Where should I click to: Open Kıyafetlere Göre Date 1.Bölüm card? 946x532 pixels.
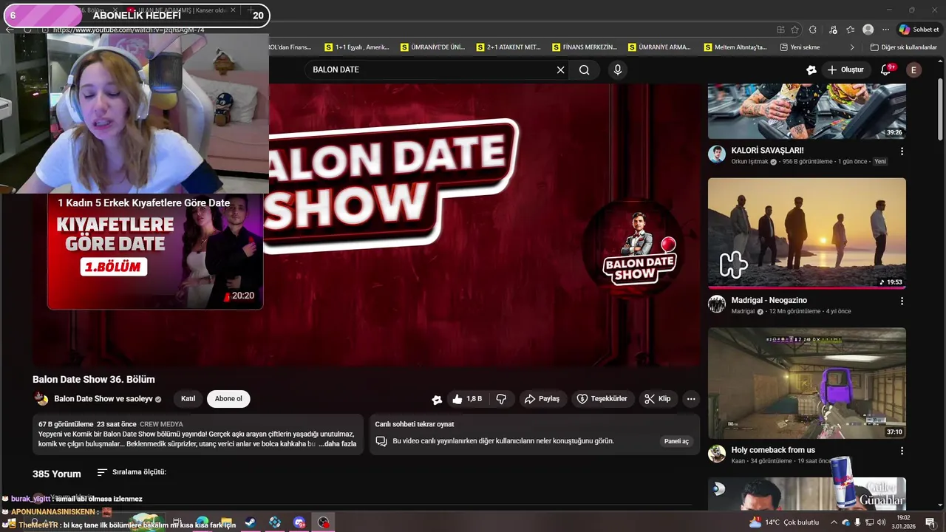155,251
